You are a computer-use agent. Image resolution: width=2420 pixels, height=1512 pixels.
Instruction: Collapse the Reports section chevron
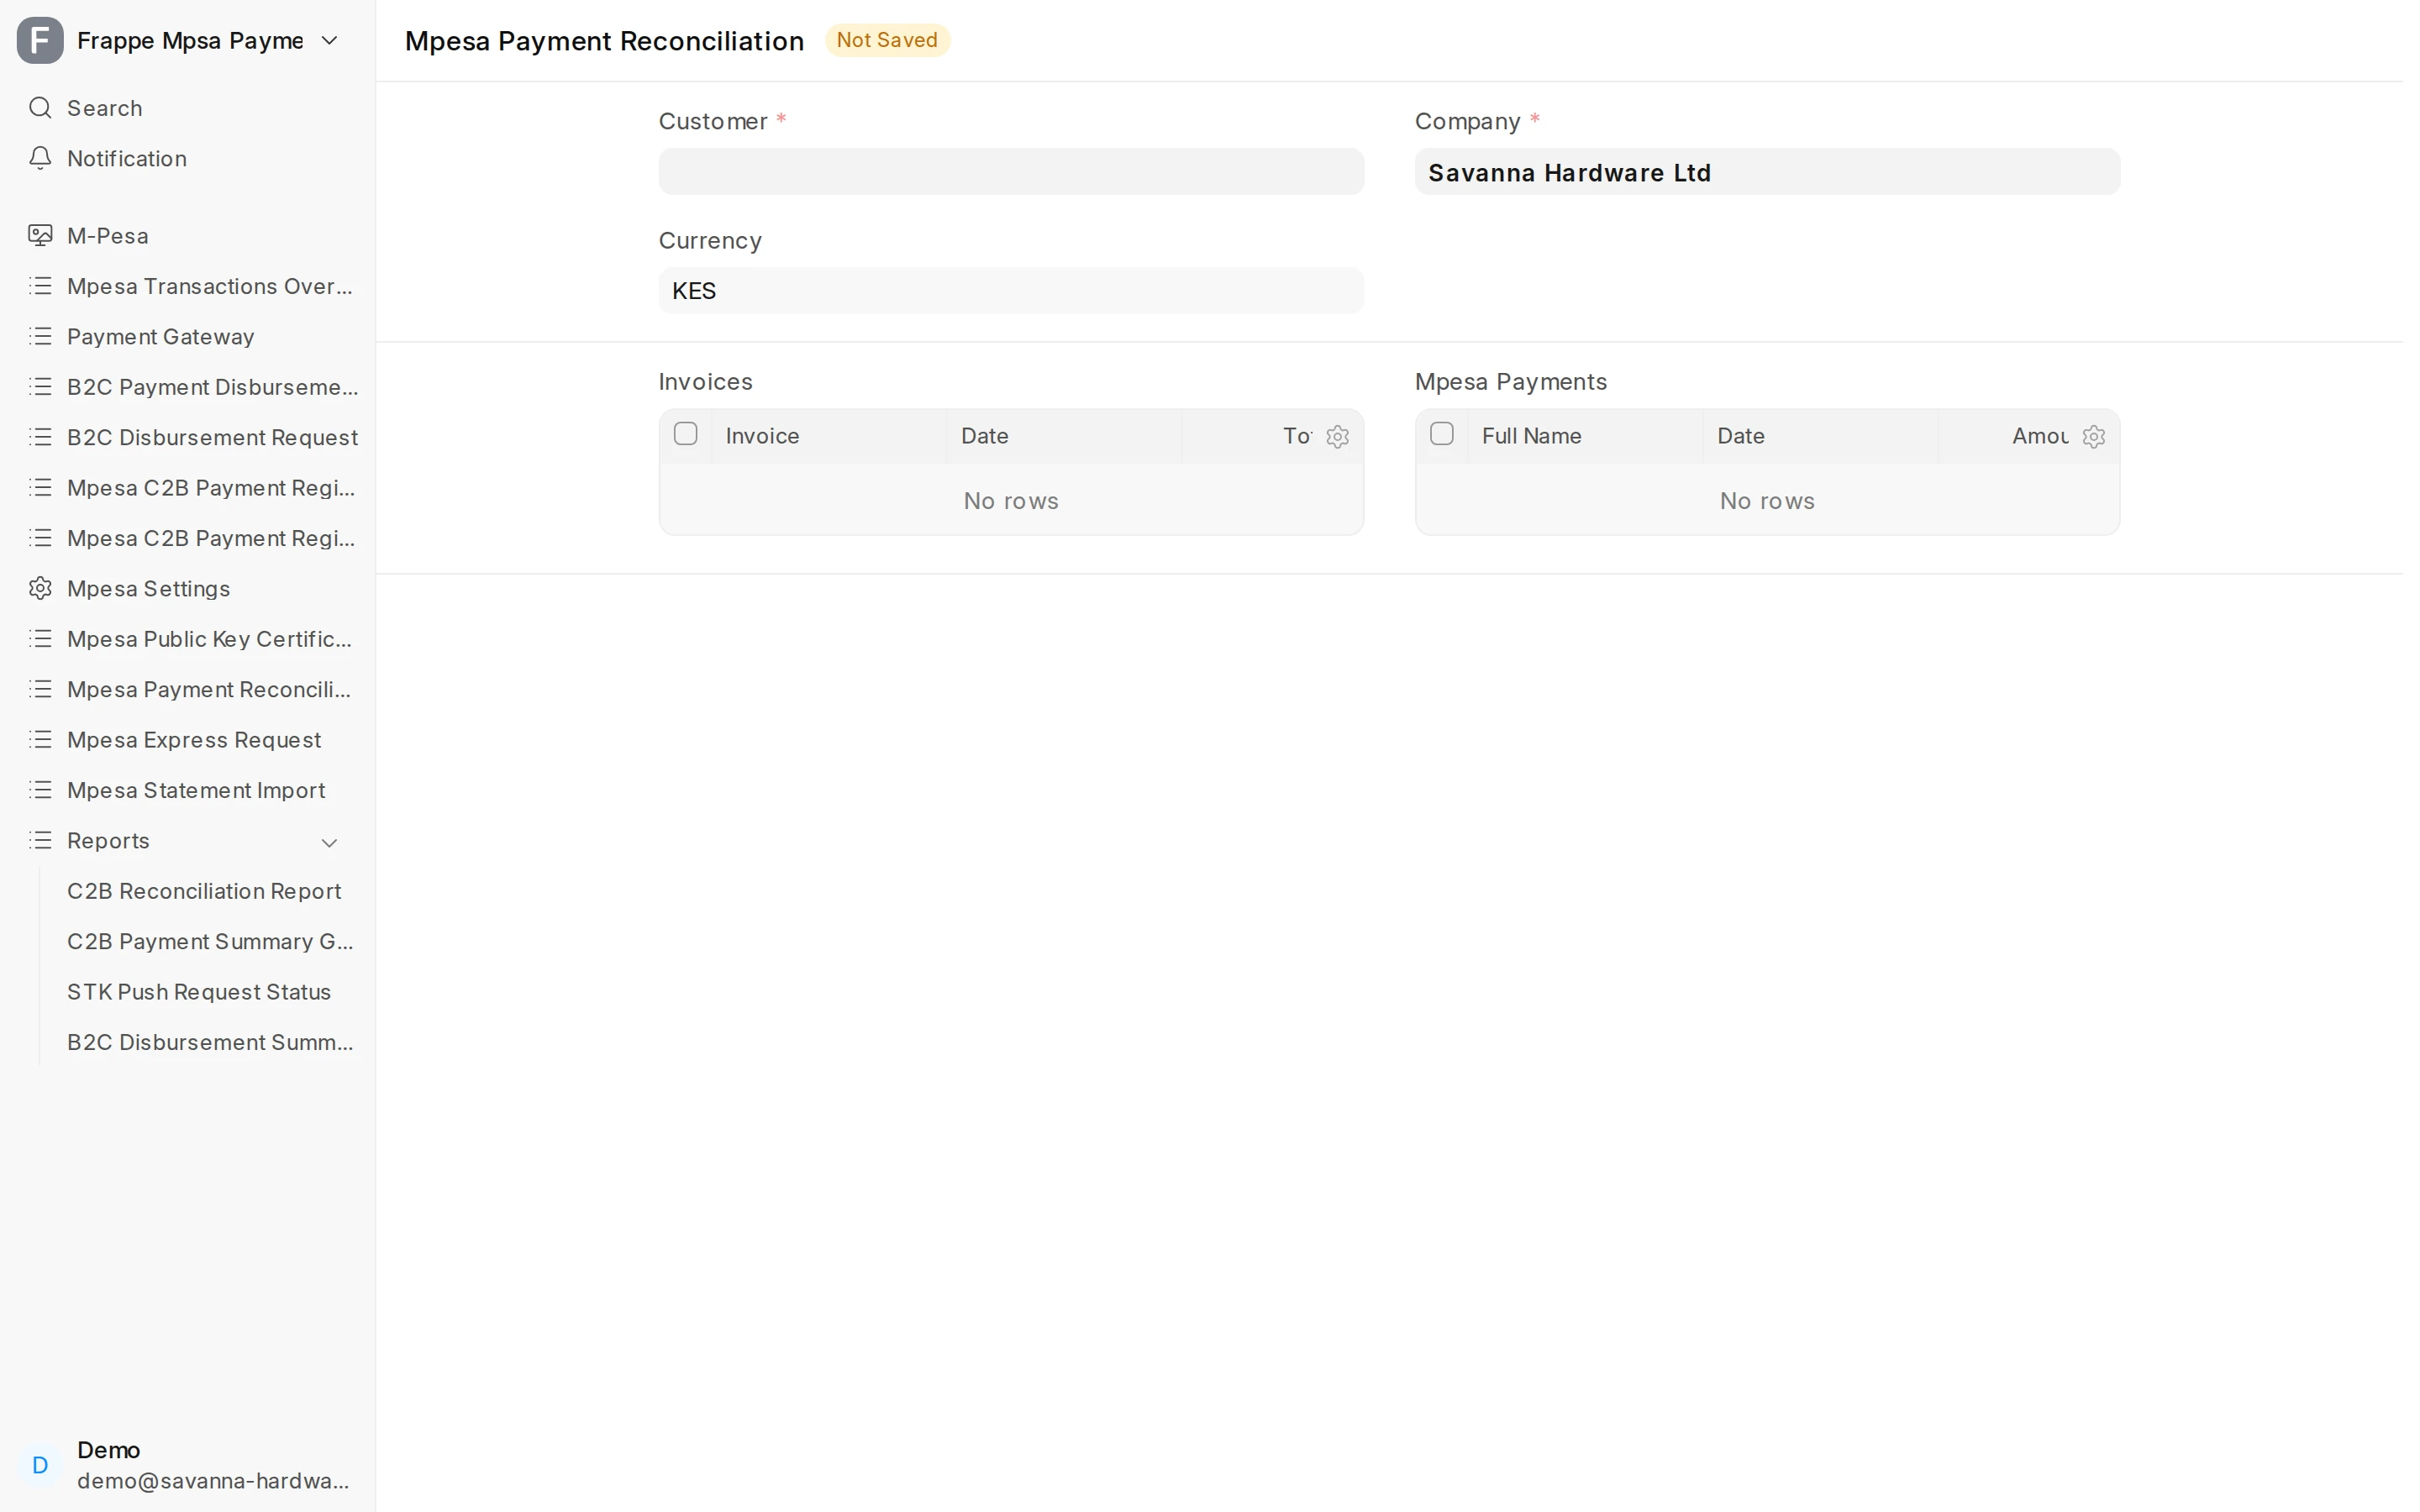point(329,842)
